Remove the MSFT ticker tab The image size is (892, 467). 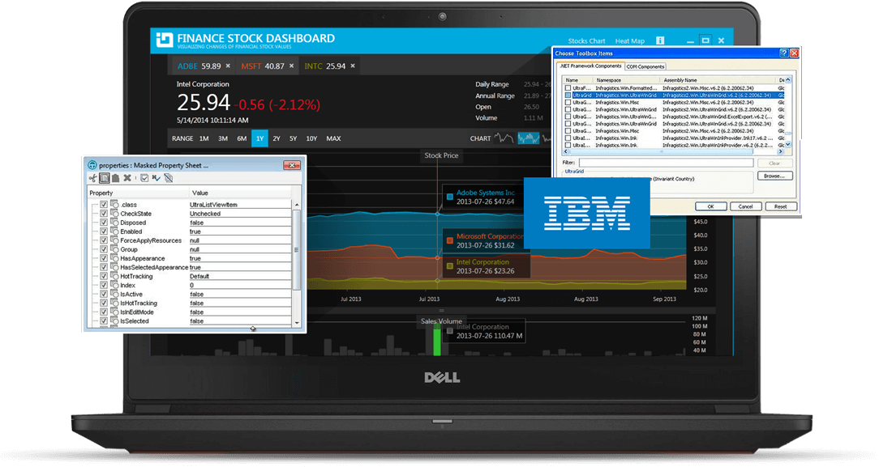[291, 66]
